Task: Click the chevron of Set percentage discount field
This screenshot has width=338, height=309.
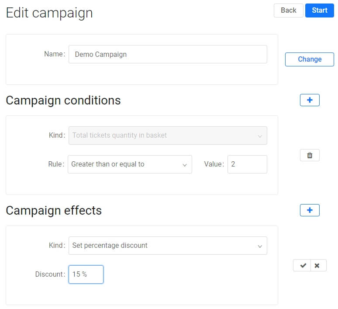Action: [x=260, y=247]
